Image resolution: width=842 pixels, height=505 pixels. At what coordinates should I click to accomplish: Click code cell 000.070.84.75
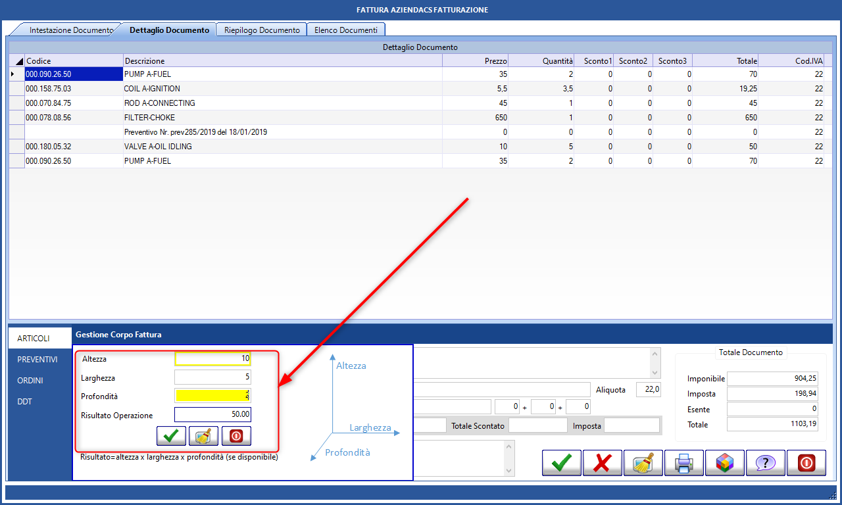point(74,103)
